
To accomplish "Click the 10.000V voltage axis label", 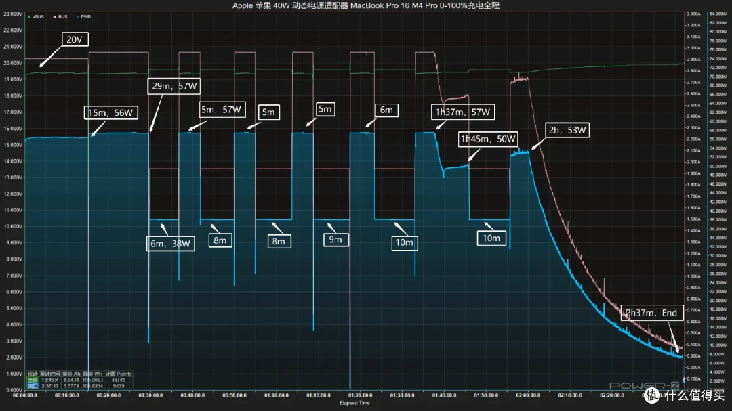I will click(13, 227).
